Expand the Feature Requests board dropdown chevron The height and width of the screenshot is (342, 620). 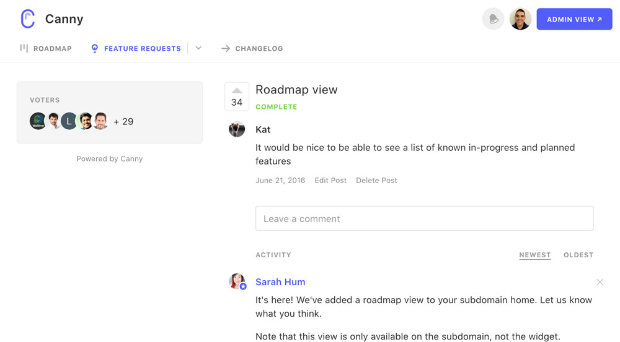click(x=198, y=48)
